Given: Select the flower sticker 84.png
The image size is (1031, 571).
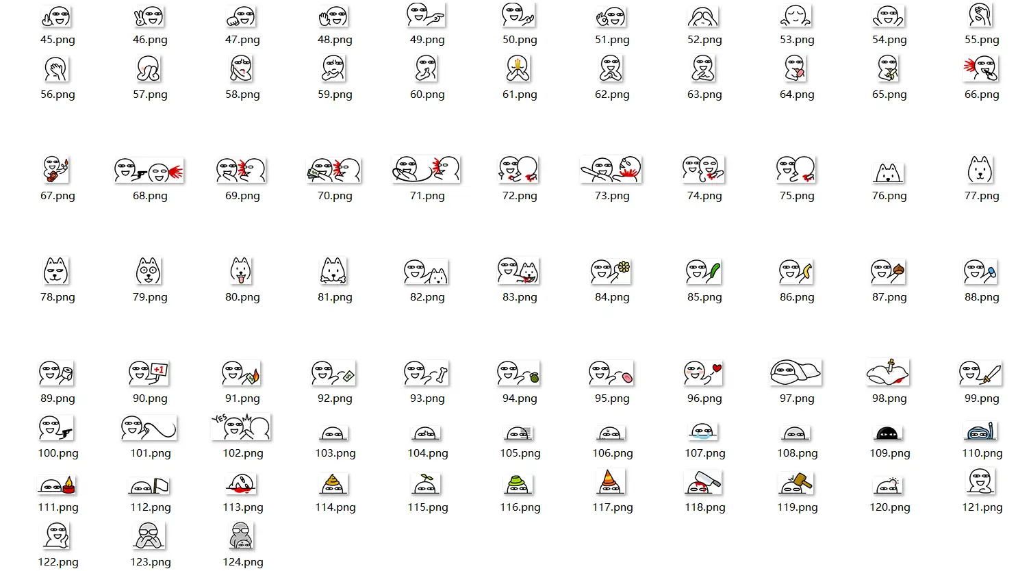Looking at the screenshot, I should pyautogui.click(x=611, y=271).
